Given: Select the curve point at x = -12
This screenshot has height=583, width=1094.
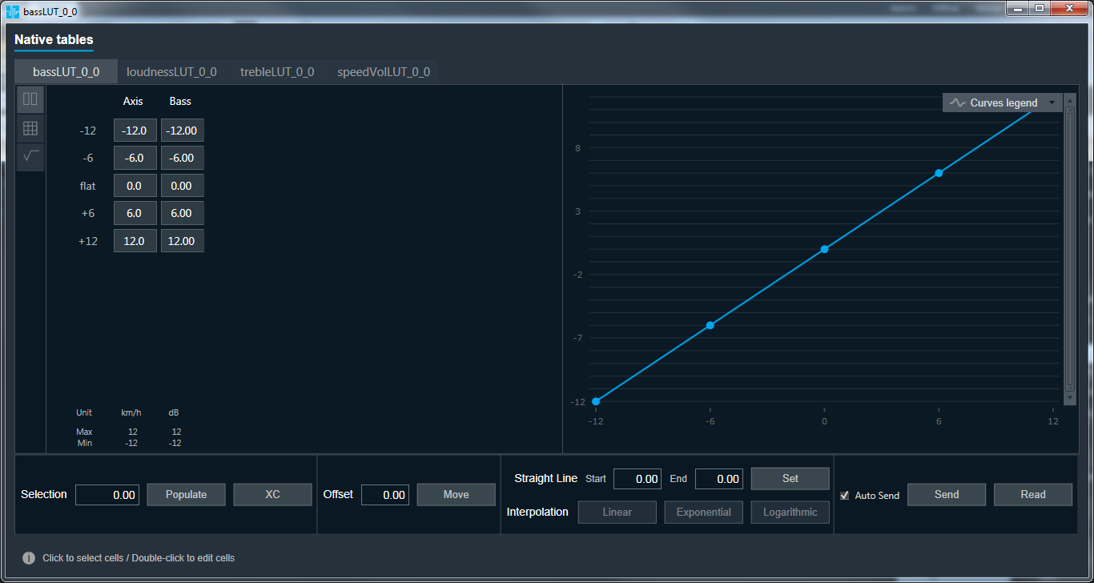Looking at the screenshot, I should pos(596,401).
